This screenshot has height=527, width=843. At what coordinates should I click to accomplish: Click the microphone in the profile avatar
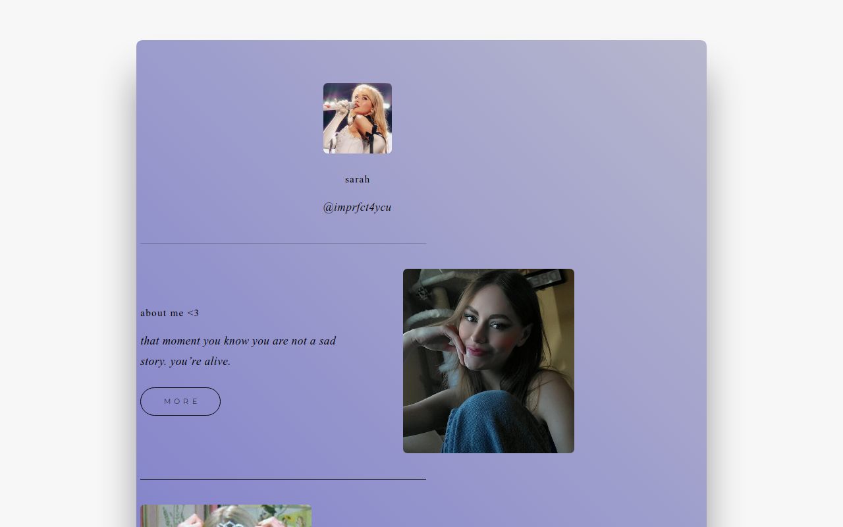click(339, 105)
